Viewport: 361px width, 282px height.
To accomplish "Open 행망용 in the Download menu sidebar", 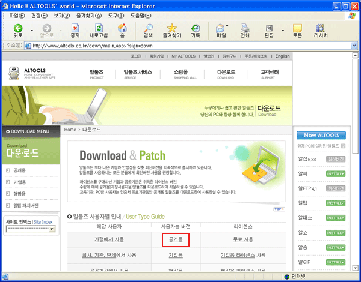I will (20, 194).
